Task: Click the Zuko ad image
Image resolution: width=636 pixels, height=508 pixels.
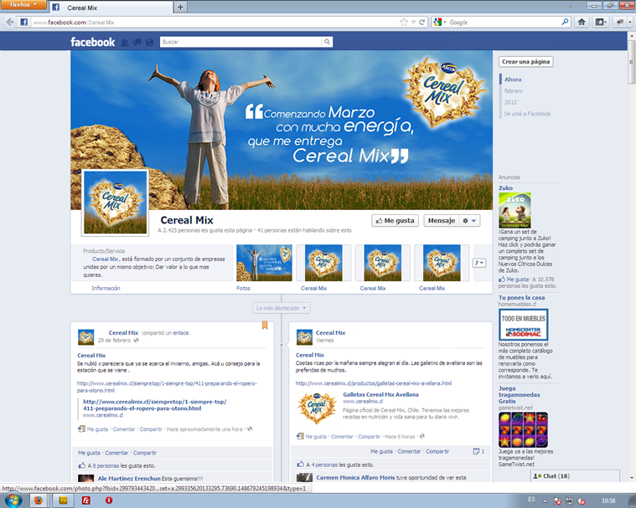Action: 514,210
